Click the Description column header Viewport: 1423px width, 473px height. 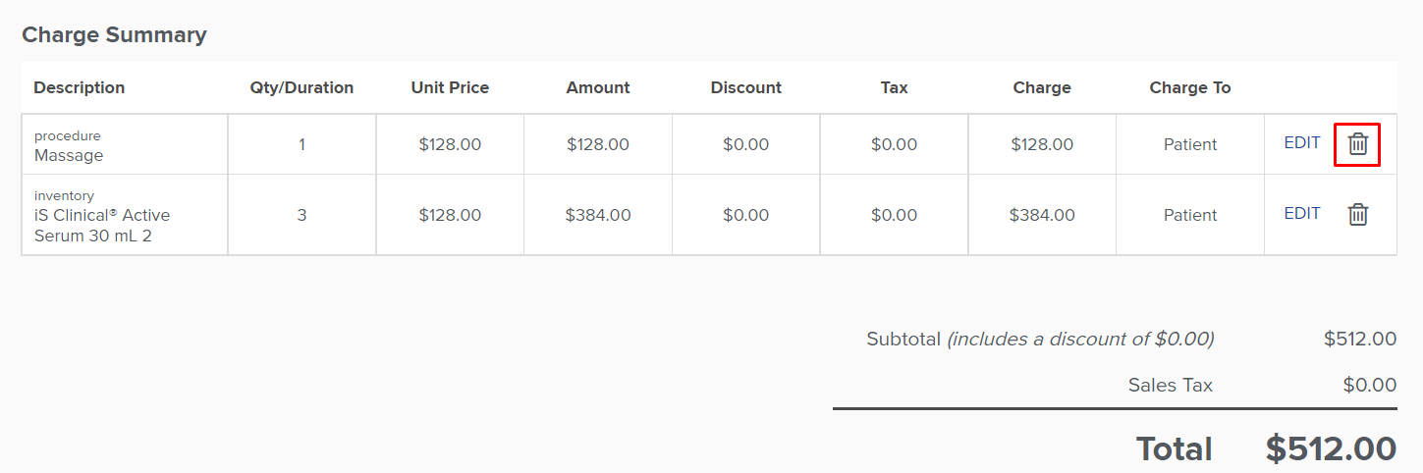pos(80,87)
